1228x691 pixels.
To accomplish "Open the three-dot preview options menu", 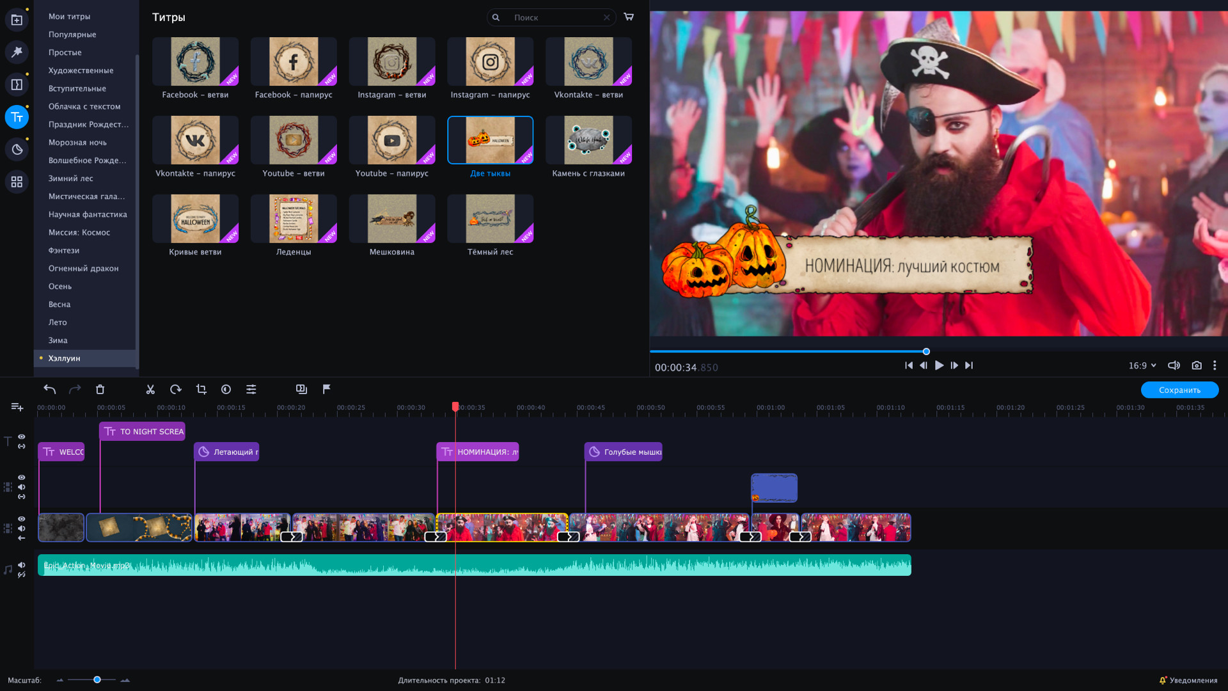I will tap(1214, 365).
